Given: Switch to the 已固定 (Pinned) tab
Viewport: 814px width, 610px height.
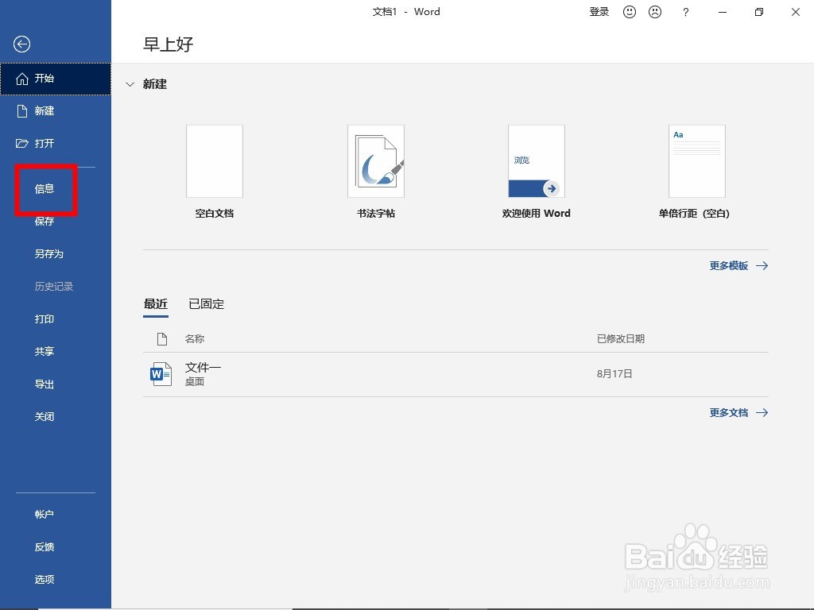Looking at the screenshot, I should click(x=206, y=303).
